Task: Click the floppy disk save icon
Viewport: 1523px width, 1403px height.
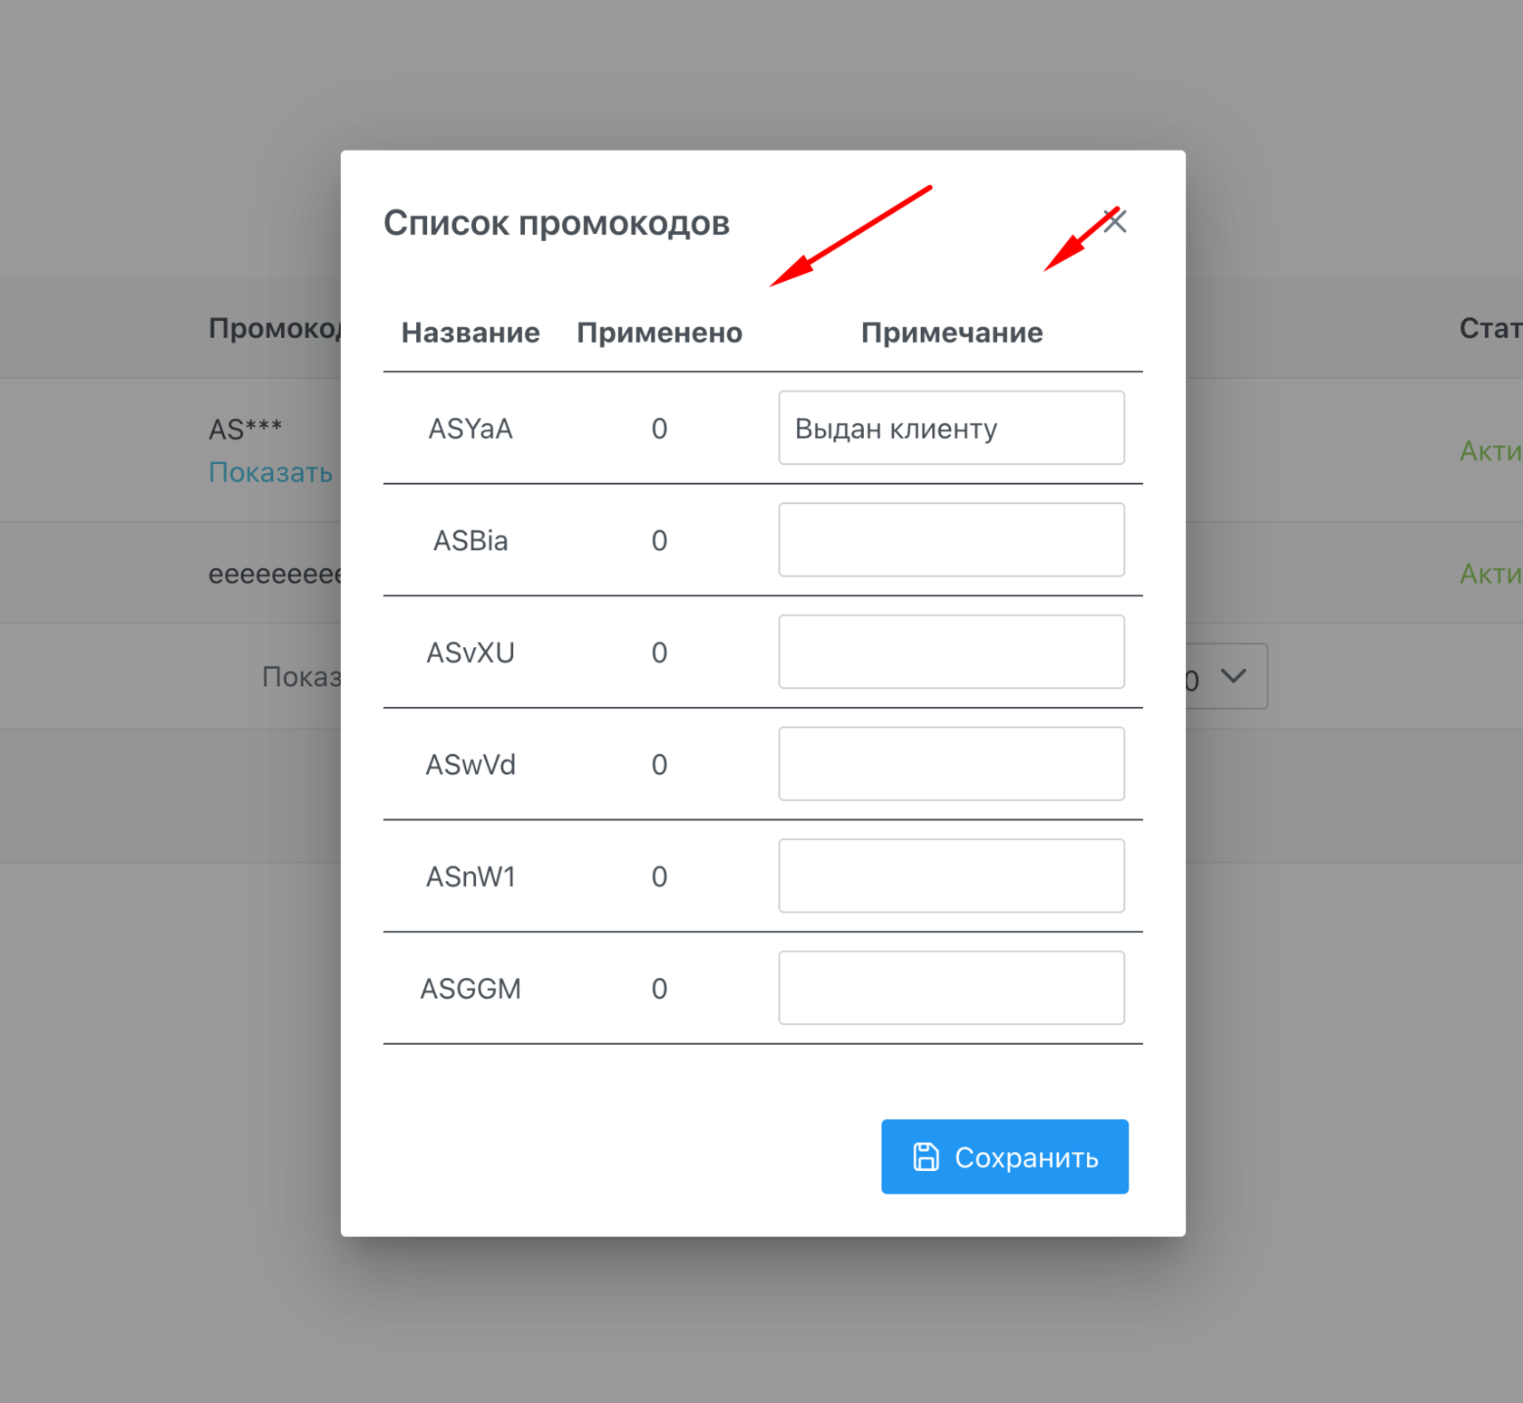Action: (x=926, y=1156)
